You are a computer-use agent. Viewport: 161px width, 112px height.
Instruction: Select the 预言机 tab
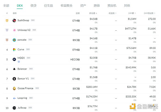click(113, 5)
